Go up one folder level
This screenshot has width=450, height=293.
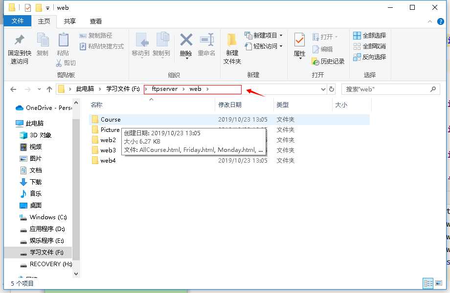coord(49,89)
